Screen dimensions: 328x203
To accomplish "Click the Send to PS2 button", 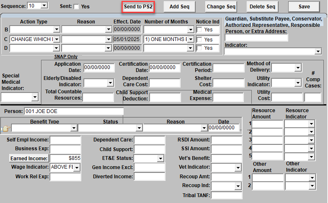I will click(x=138, y=7).
